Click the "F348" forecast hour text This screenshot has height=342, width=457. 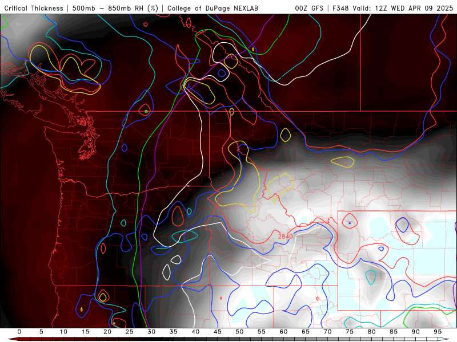point(340,9)
